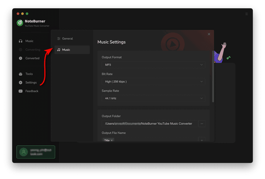Open the Tools toolbox icon
This screenshot has height=179, width=265.
(21, 74)
